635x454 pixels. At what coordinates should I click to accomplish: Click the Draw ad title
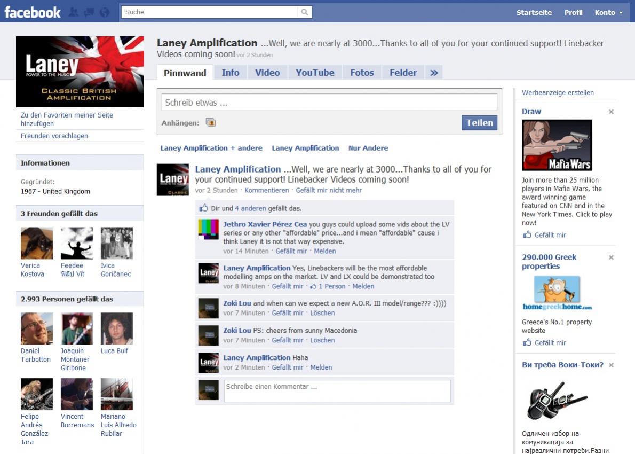click(x=531, y=112)
